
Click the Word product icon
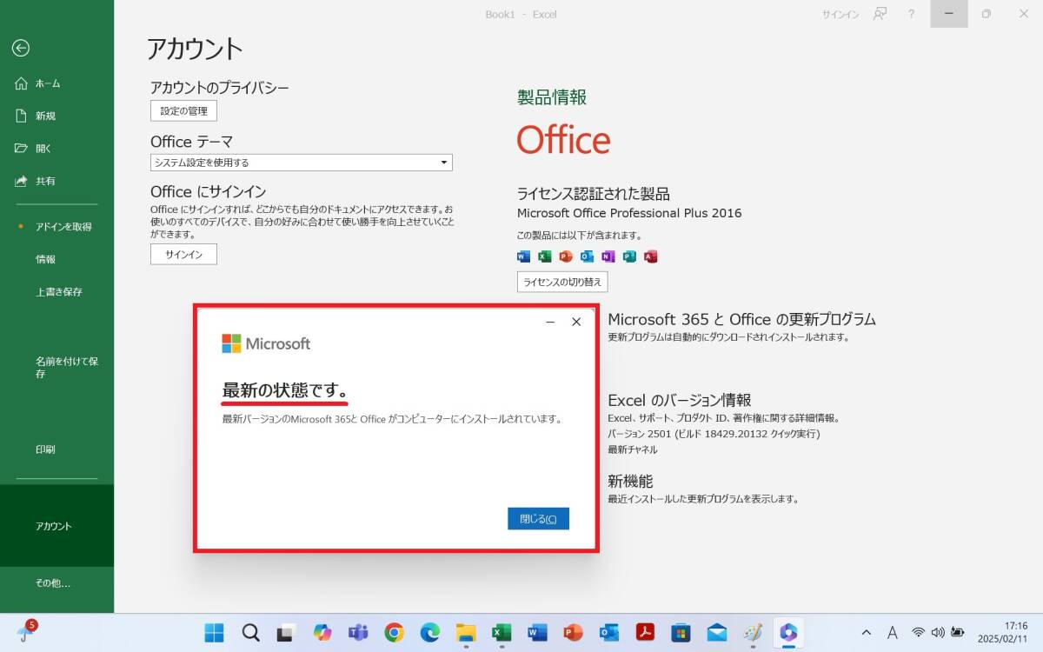[523, 256]
